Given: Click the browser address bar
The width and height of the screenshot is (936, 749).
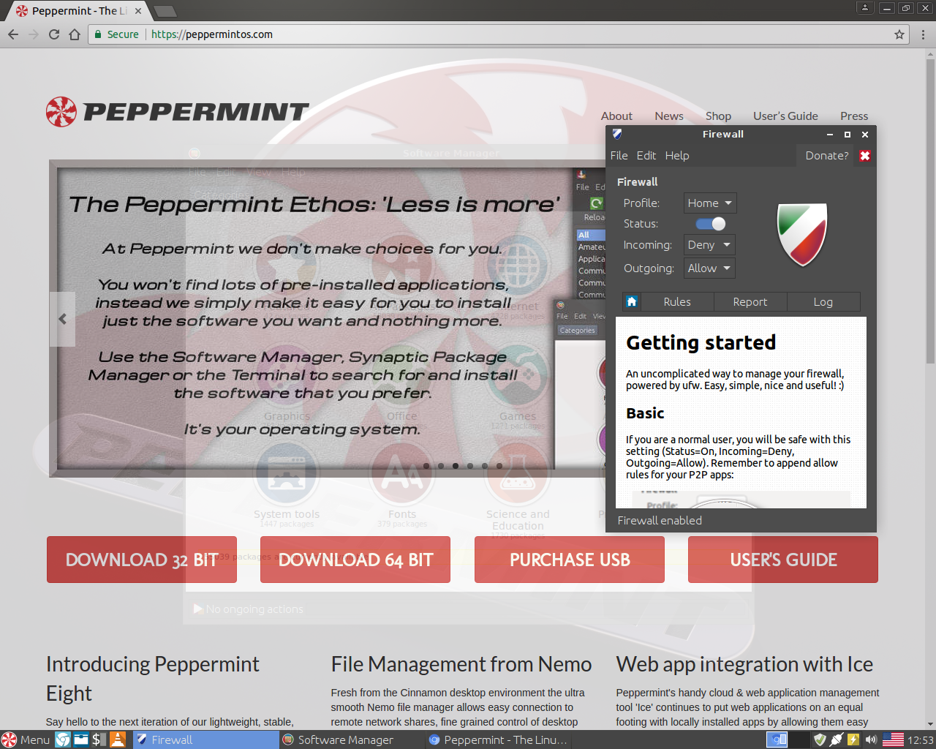Looking at the screenshot, I should [x=497, y=34].
